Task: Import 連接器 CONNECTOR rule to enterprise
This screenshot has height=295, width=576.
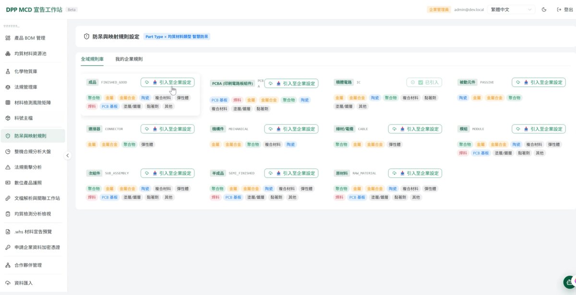Action: pyautogui.click(x=168, y=129)
